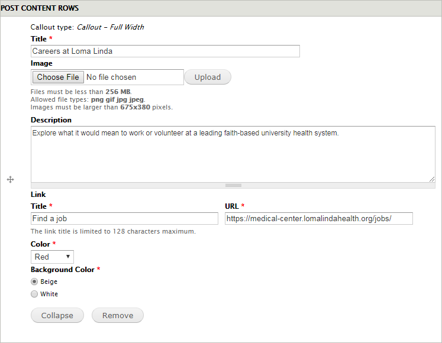Click the link Title field 'Find a job'
Viewport: 442px width, 343px height.
coord(124,218)
